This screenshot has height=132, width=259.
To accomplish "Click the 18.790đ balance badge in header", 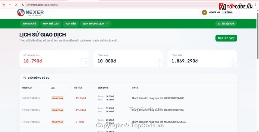I will click(227, 13).
